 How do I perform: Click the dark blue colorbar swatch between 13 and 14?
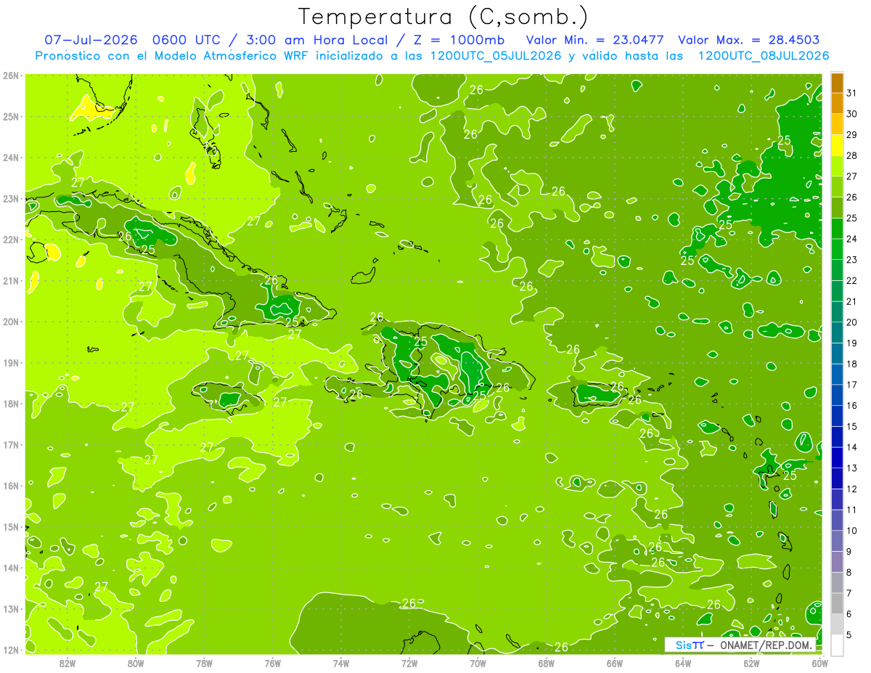(837, 457)
